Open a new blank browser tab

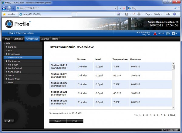pos(74,15)
